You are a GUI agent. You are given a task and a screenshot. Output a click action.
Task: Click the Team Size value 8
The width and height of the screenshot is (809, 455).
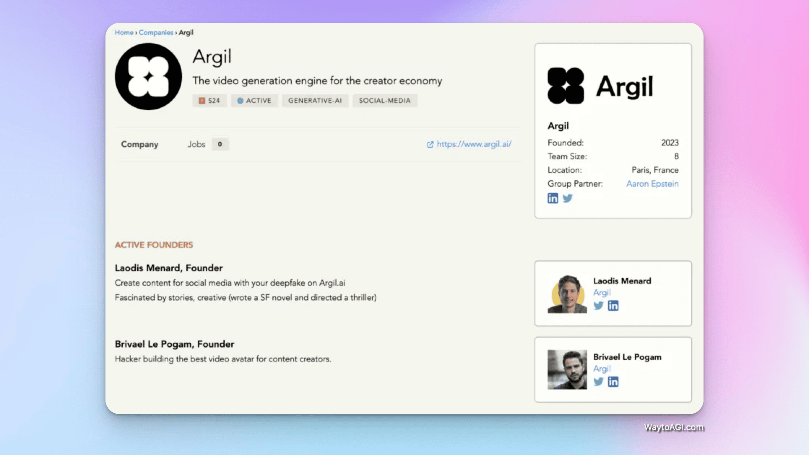pyautogui.click(x=676, y=156)
